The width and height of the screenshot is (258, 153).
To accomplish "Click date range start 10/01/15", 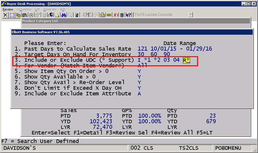I will (x=163, y=49).
